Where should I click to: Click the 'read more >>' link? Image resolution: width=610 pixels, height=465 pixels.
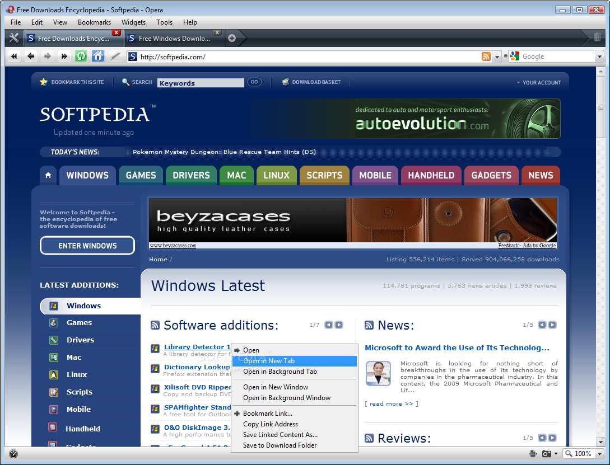pyautogui.click(x=391, y=404)
